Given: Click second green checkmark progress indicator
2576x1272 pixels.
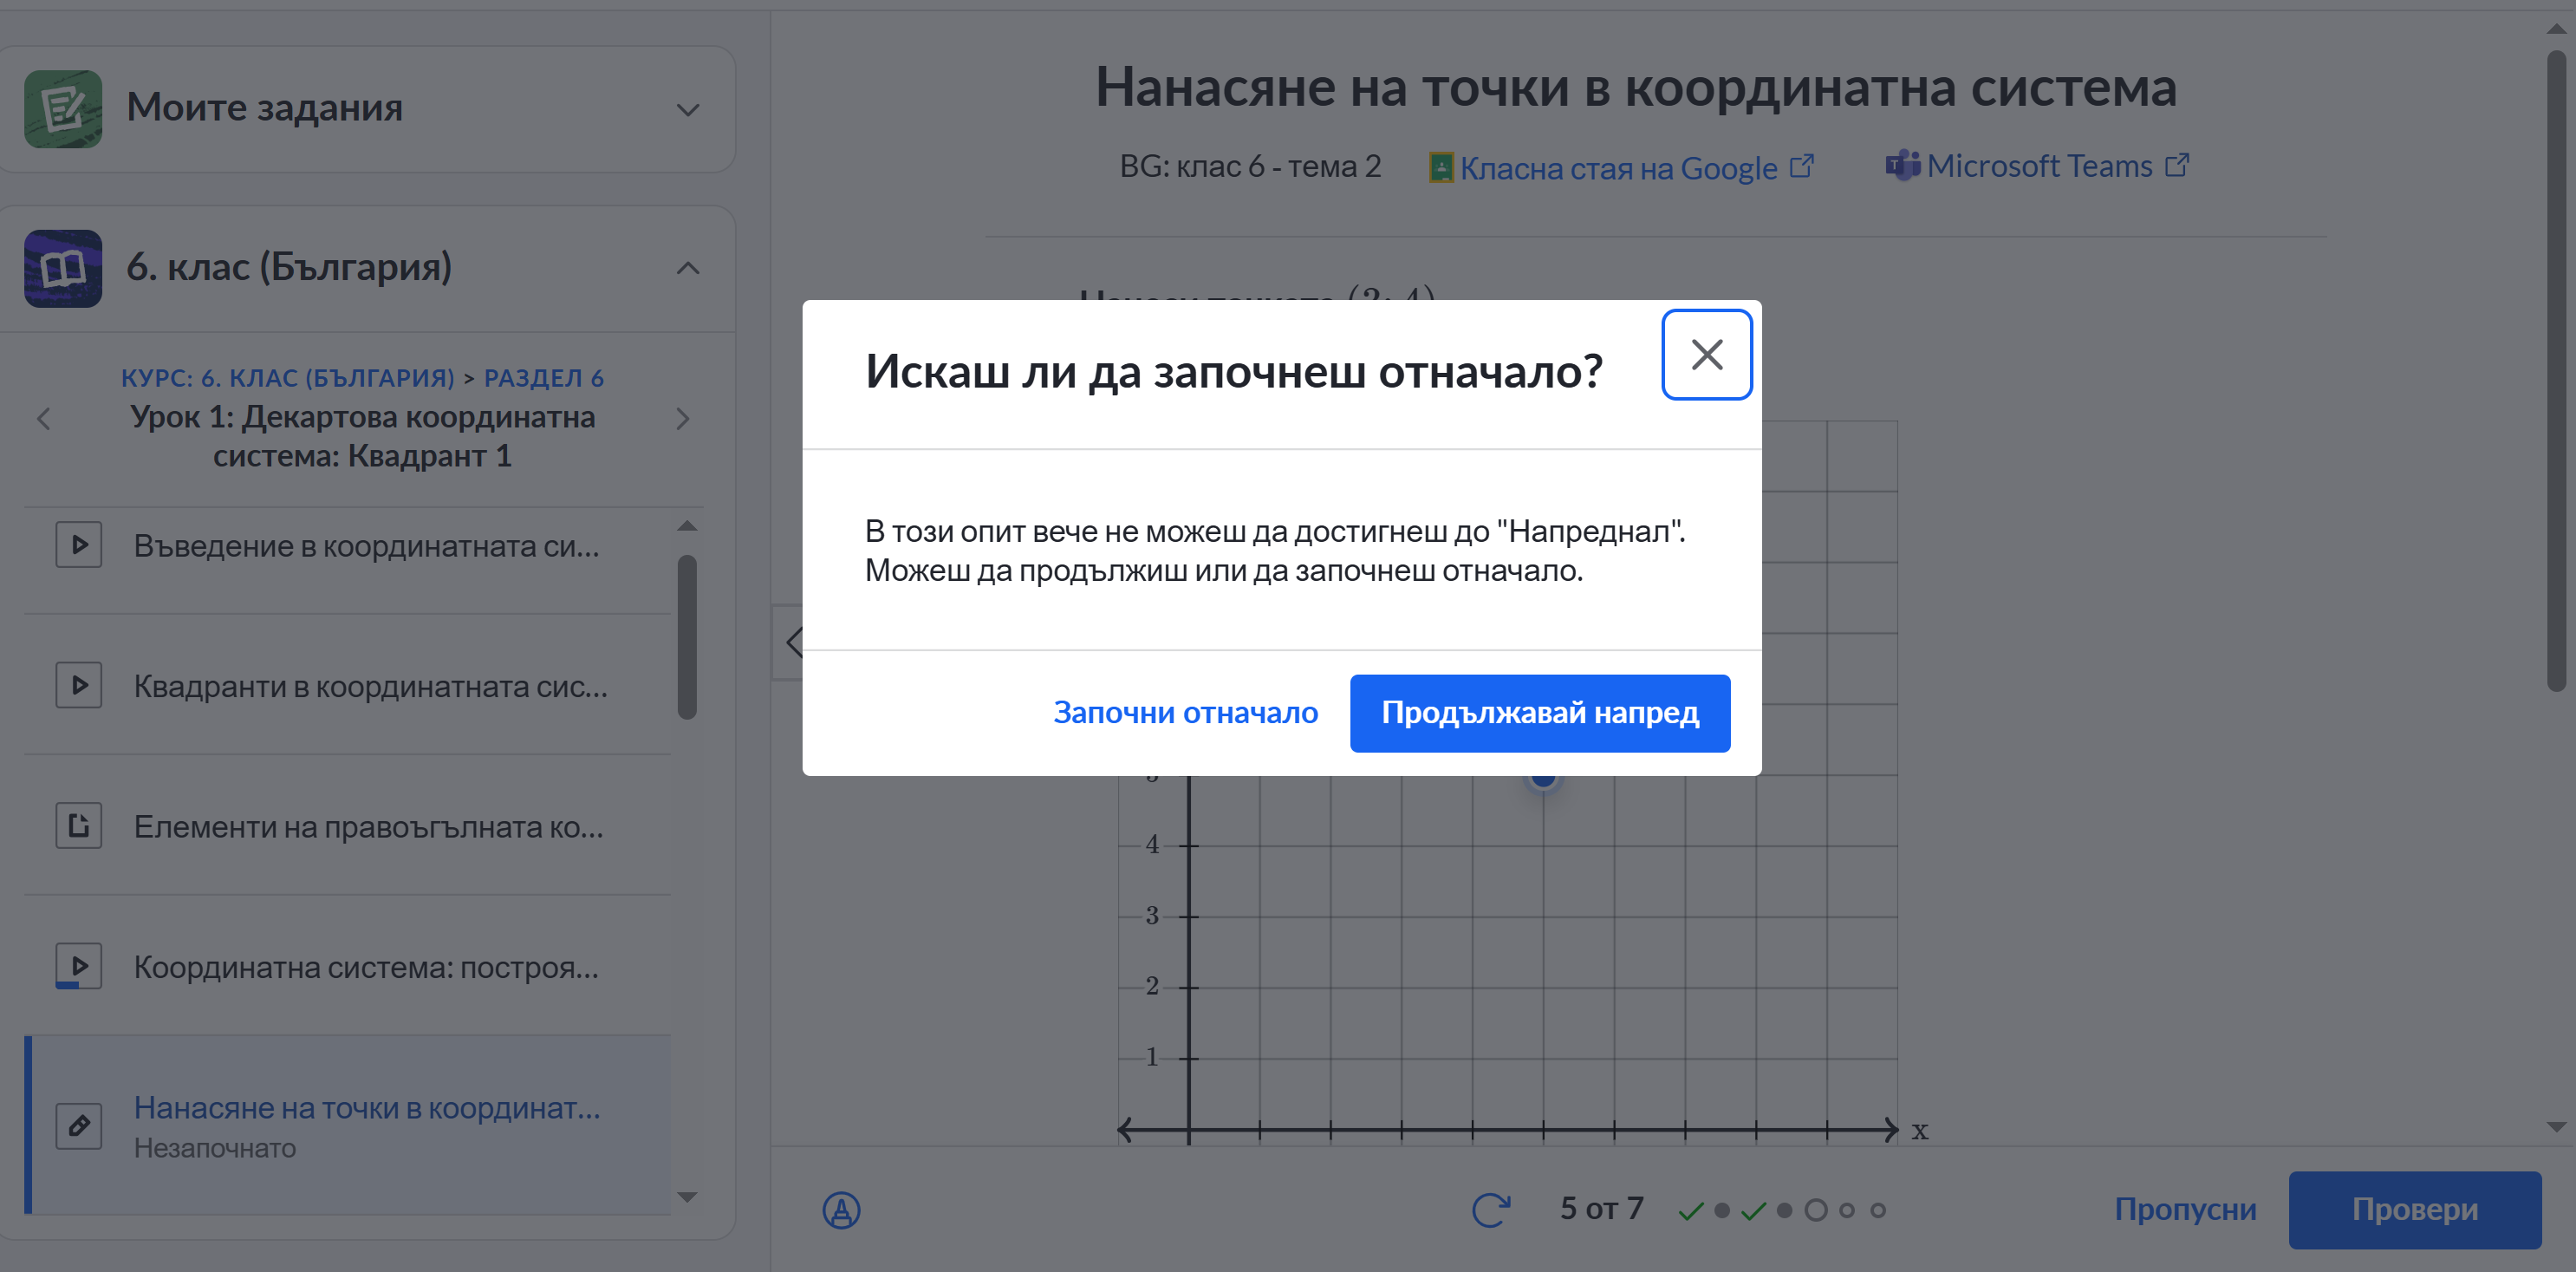Looking at the screenshot, I should [1753, 1211].
